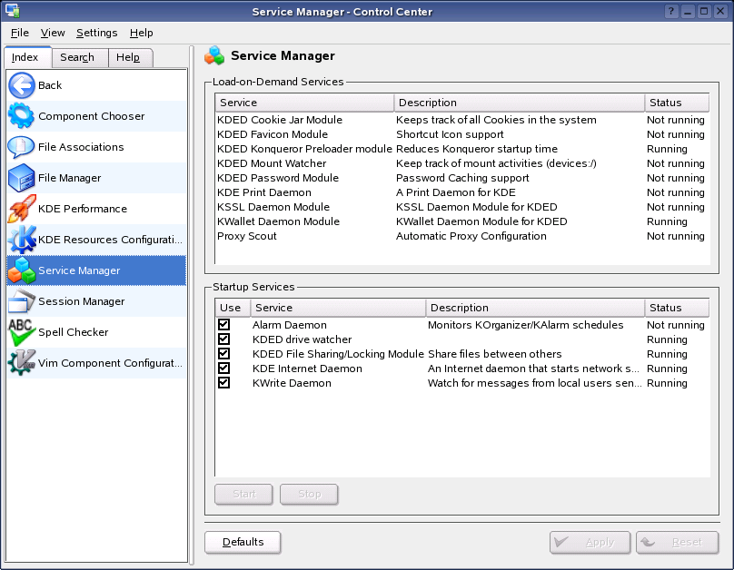The height and width of the screenshot is (570, 734).
Task: Toggle KDED File Sharing/Locking Module checkbox
Action: [x=223, y=353]
